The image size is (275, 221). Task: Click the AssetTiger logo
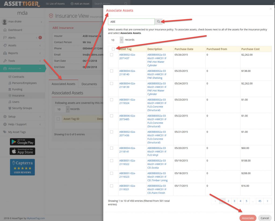point(21,4)
